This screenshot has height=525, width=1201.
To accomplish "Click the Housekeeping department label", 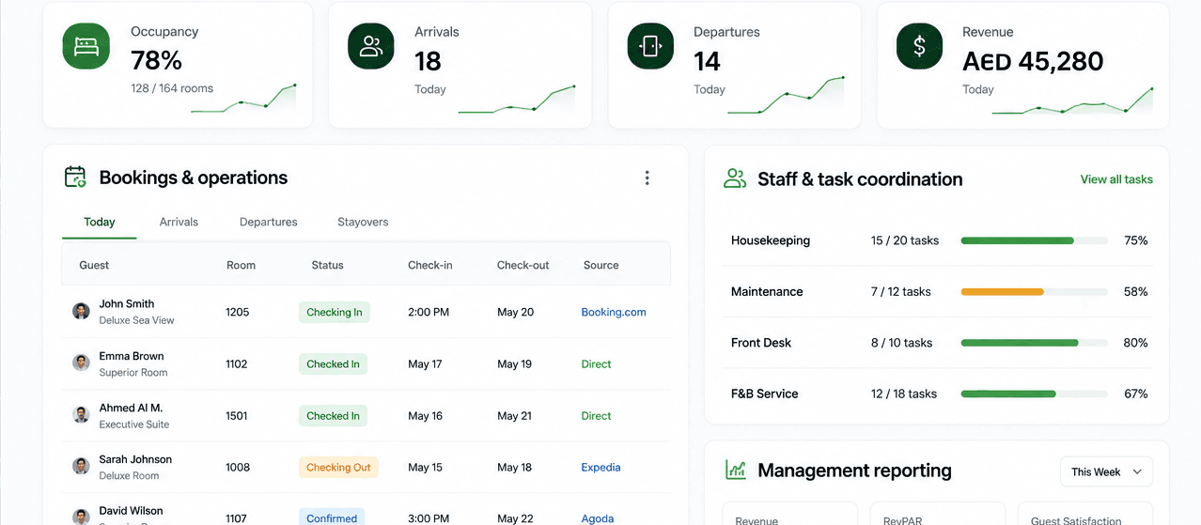I will click(x=771, y=240).
